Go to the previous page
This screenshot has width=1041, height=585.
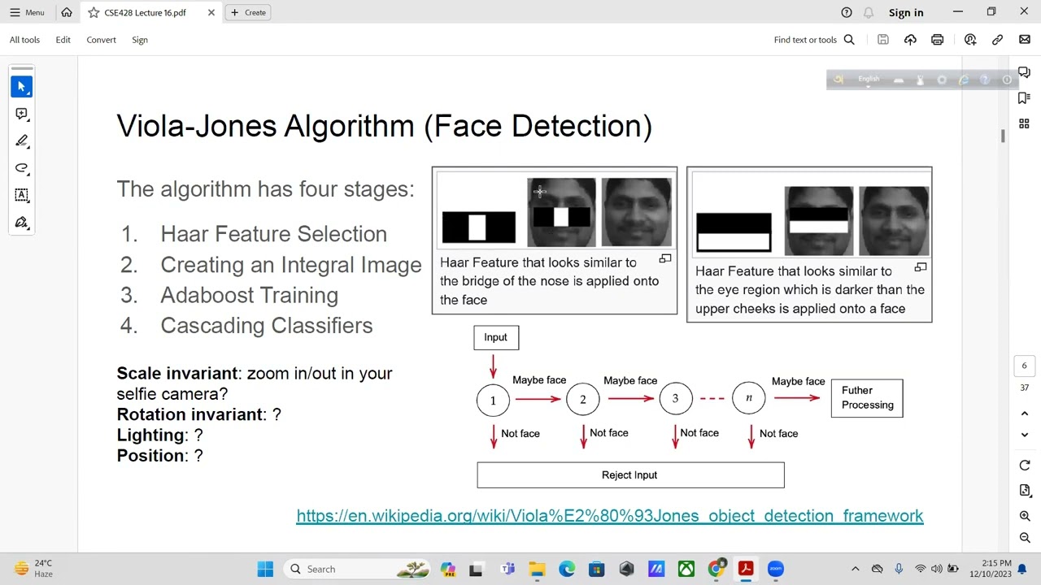pyautogui.click(x=1025, y=414)
